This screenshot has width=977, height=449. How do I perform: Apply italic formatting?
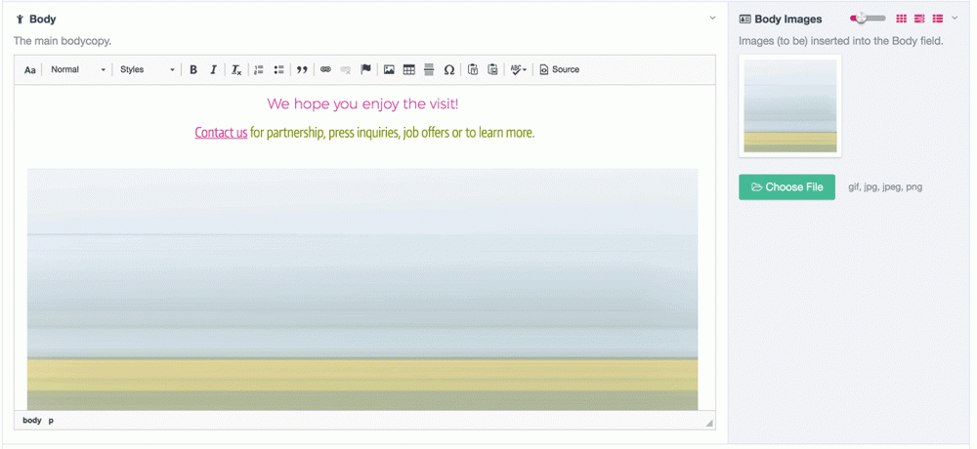(x=213, y=69)
